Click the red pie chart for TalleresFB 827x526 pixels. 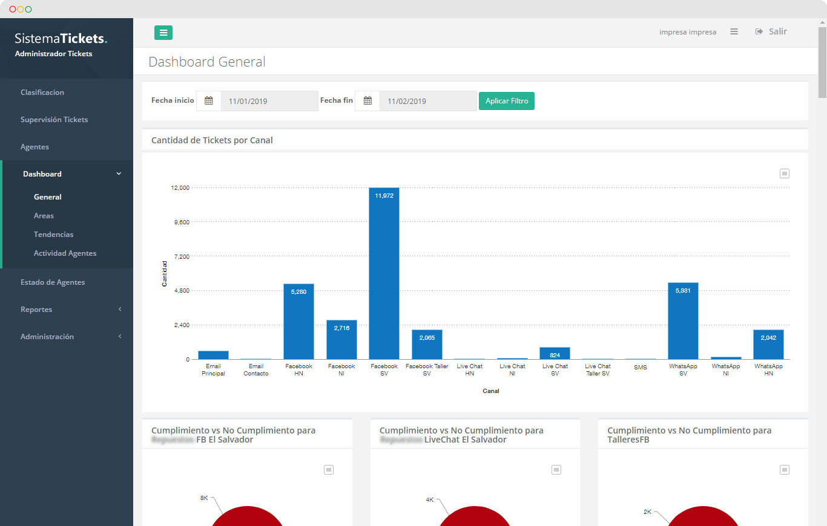coord(703,516)
